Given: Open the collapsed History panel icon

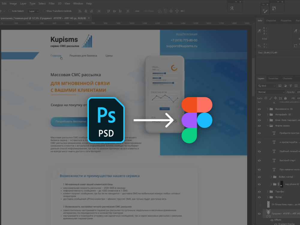Looking at the screenshot, I should click(274, 8).
